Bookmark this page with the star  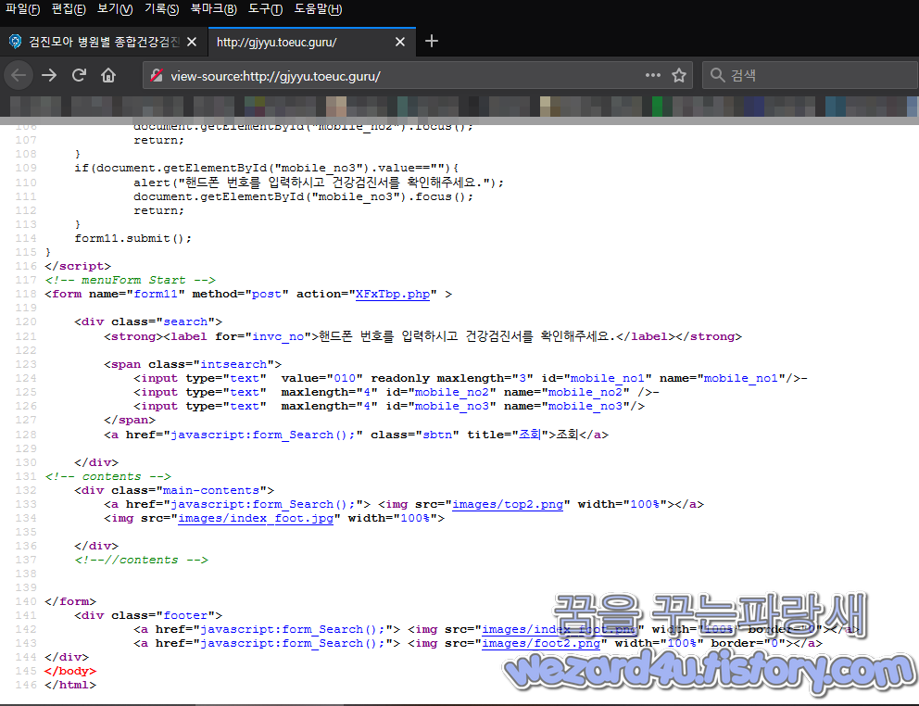click(679, 75)
